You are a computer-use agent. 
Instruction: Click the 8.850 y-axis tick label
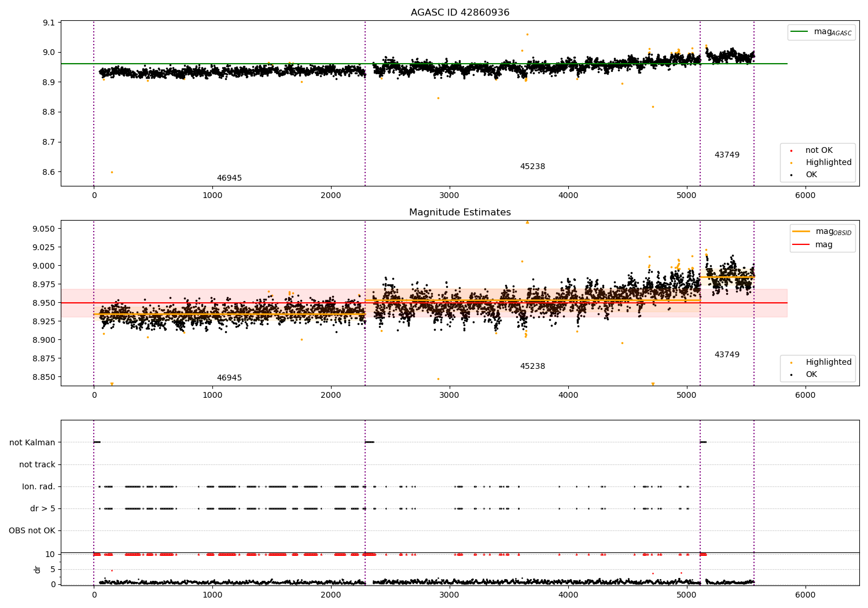[44, 377]
